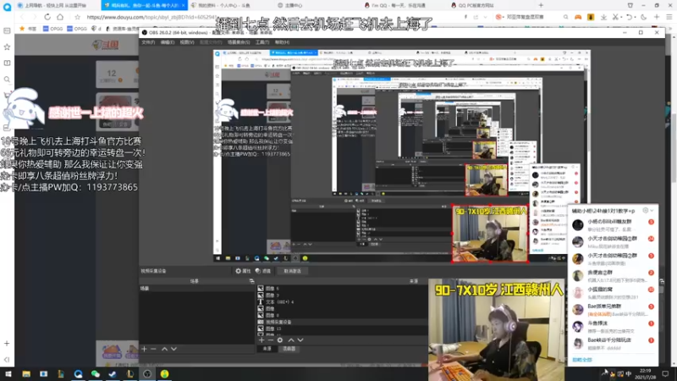
Task: Open the browser skin icon in title bar
Action: click(x=630, y=5)
